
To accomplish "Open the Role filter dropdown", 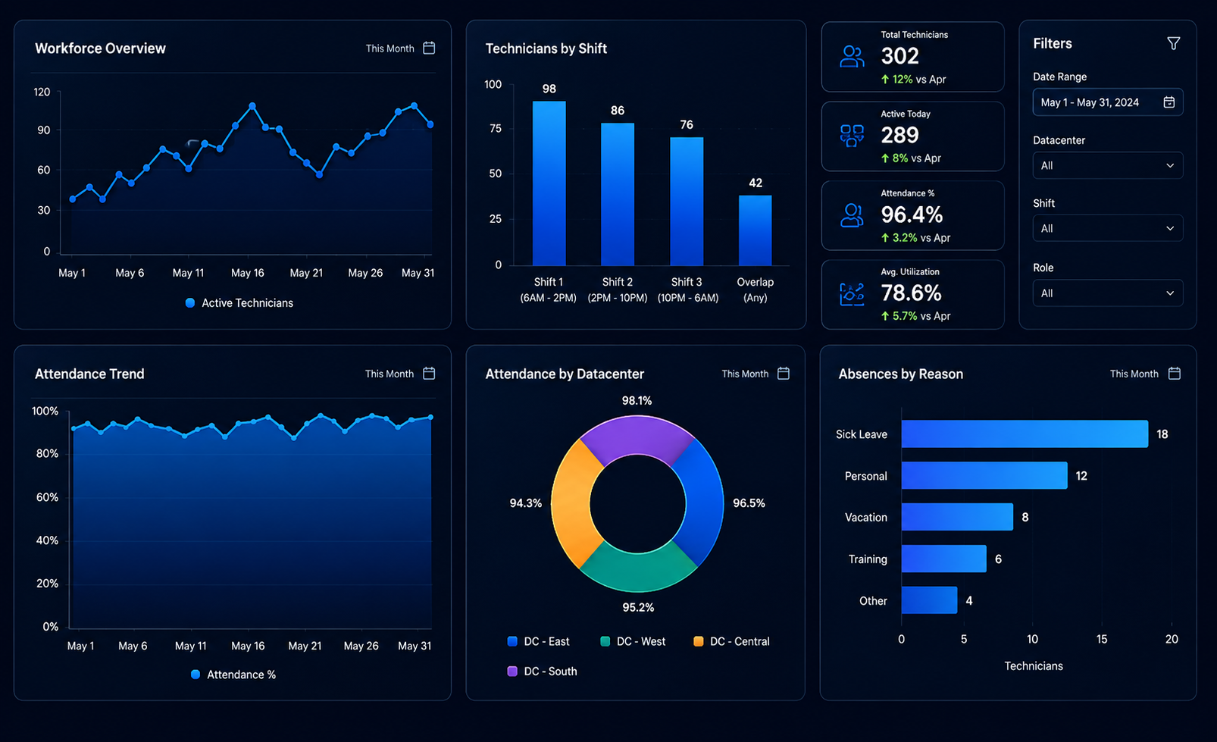I will tap(1108, 293).
